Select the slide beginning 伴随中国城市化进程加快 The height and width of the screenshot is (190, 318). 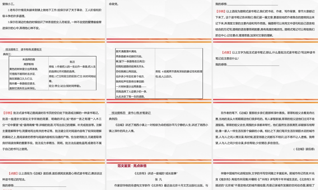(x=266, y=176)
